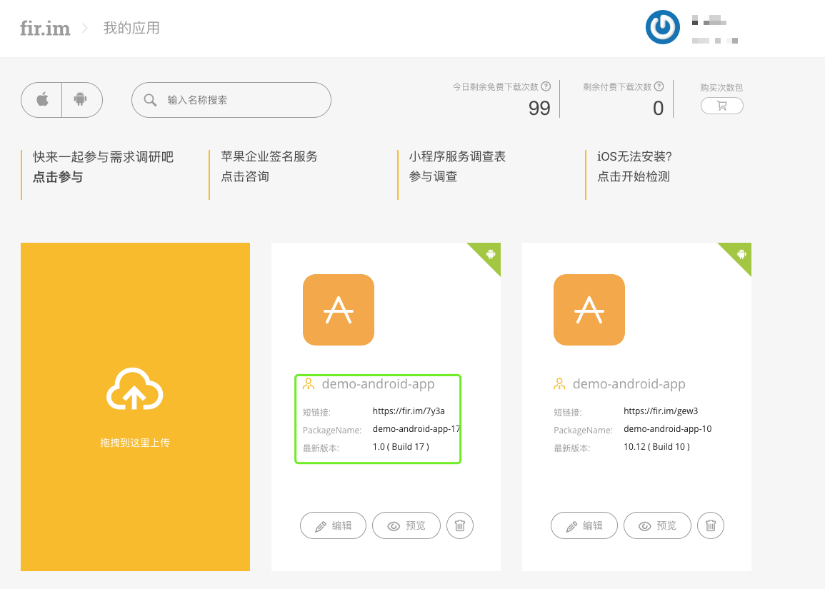Click the Android platform filter icon

(80, 100)
